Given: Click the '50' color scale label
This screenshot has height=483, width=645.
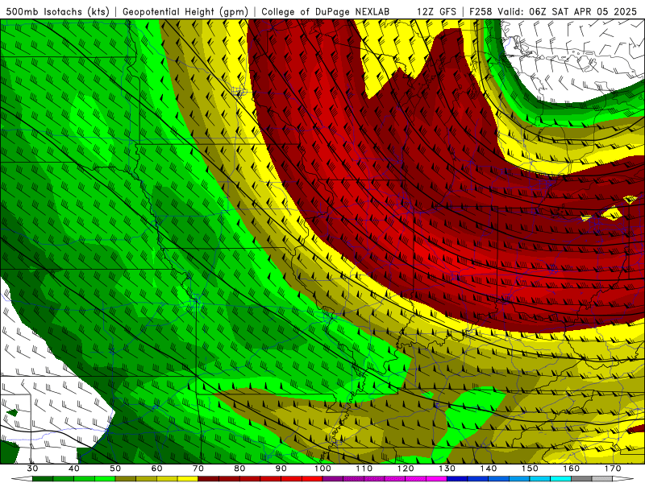Looking at the screenshot, I should tap(115, 469).
